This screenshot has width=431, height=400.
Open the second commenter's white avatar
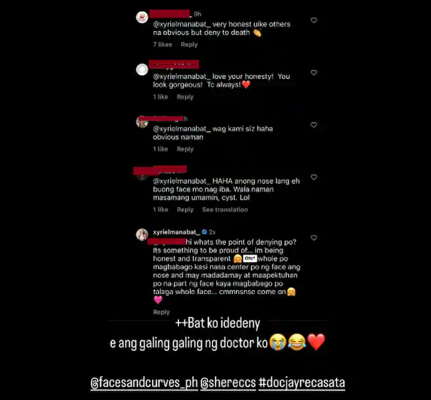click(x=142, y=69)
